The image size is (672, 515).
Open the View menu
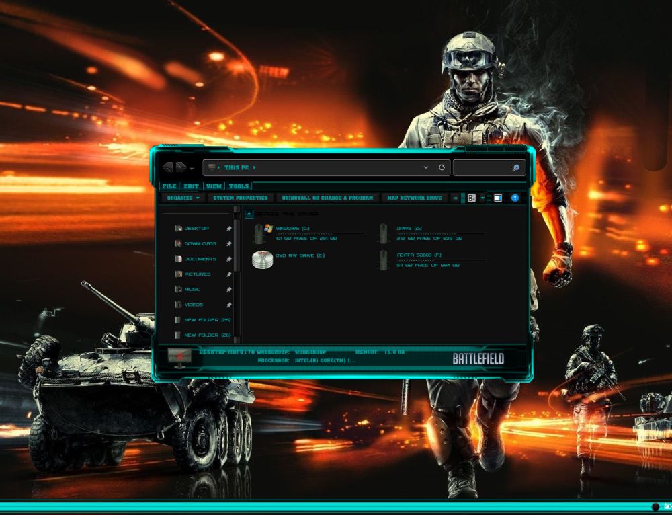coord(214,186)
